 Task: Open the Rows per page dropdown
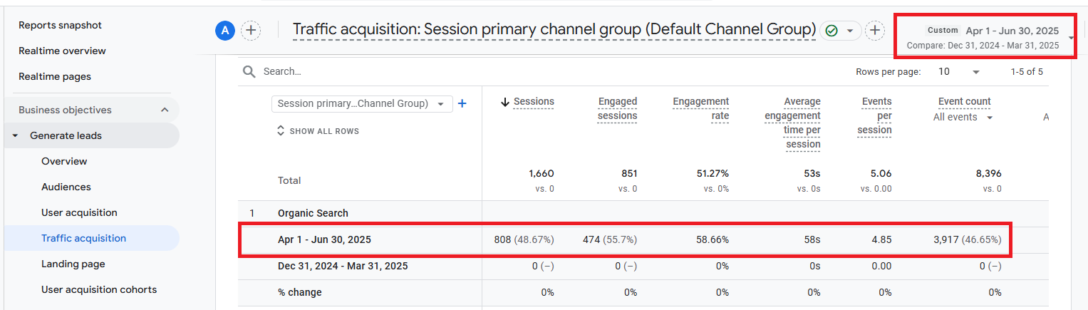point(958,72)
